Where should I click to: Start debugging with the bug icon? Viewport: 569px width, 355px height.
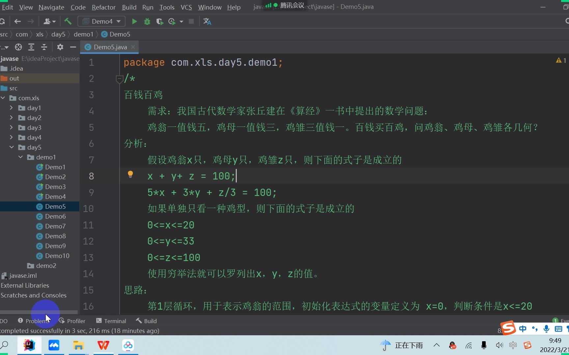[147, 21]
